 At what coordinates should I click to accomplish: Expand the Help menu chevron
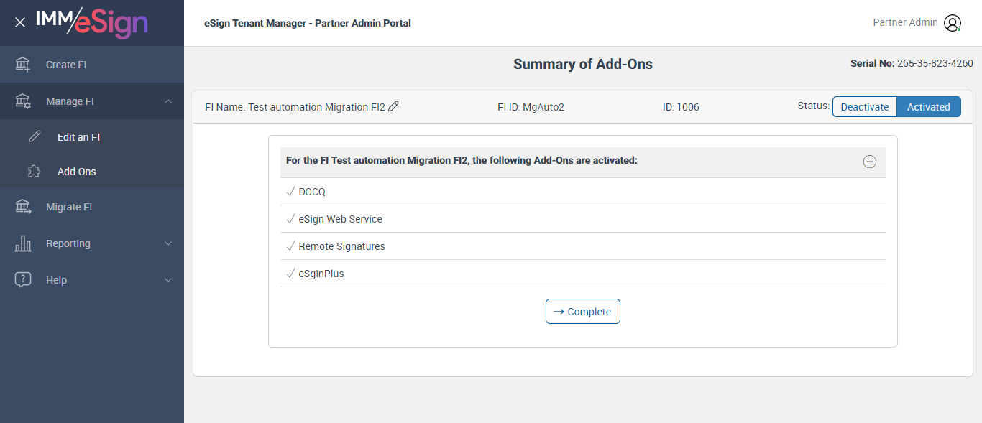coord(168,280)
